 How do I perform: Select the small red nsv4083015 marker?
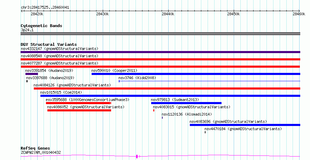tap(154, 110)
